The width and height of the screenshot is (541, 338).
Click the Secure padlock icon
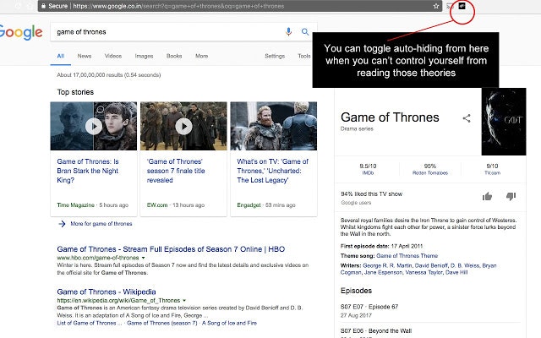43,6
